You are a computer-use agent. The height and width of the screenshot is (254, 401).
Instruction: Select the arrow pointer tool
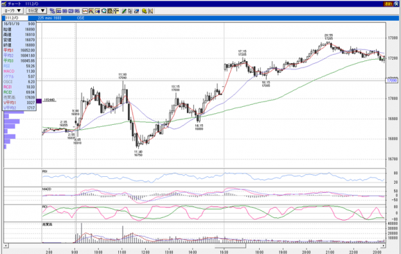point(130,11)
